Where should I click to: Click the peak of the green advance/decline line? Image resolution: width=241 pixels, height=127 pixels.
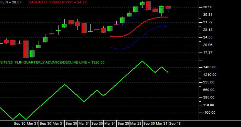point(142,61)
